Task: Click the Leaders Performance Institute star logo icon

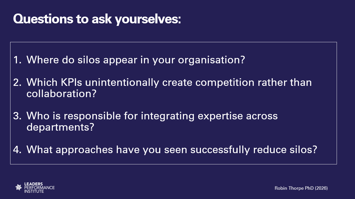Action: pos(19,187)
